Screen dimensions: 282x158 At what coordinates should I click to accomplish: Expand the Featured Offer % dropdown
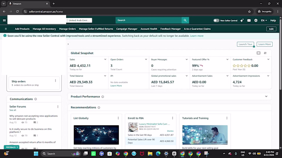[x=227, y=59]
